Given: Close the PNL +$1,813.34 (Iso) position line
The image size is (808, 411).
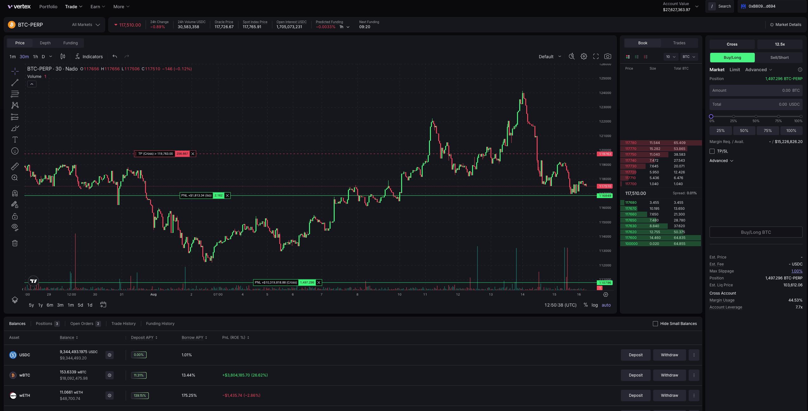Looking at the screenshot, I should pos(227,196).
